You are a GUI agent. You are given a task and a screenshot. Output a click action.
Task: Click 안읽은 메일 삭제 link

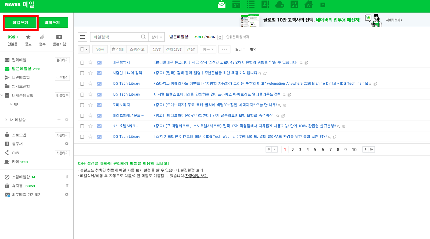(238, 37)
